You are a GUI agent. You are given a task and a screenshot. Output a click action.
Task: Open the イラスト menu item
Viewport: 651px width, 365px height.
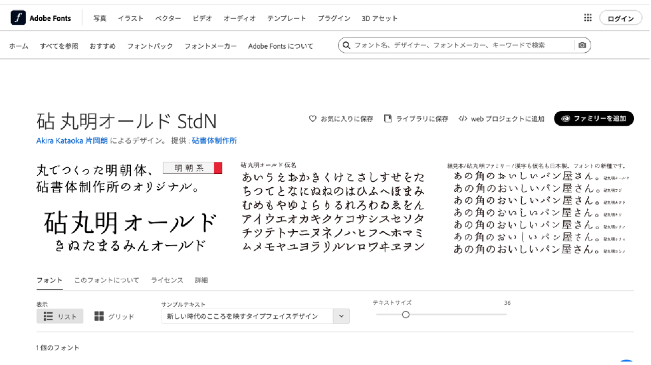(130, 18)
